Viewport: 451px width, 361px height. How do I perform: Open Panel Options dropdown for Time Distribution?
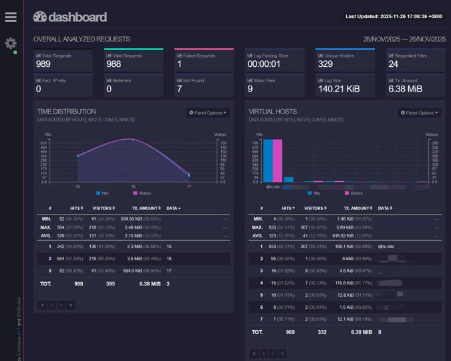click(x=208, y=113)
